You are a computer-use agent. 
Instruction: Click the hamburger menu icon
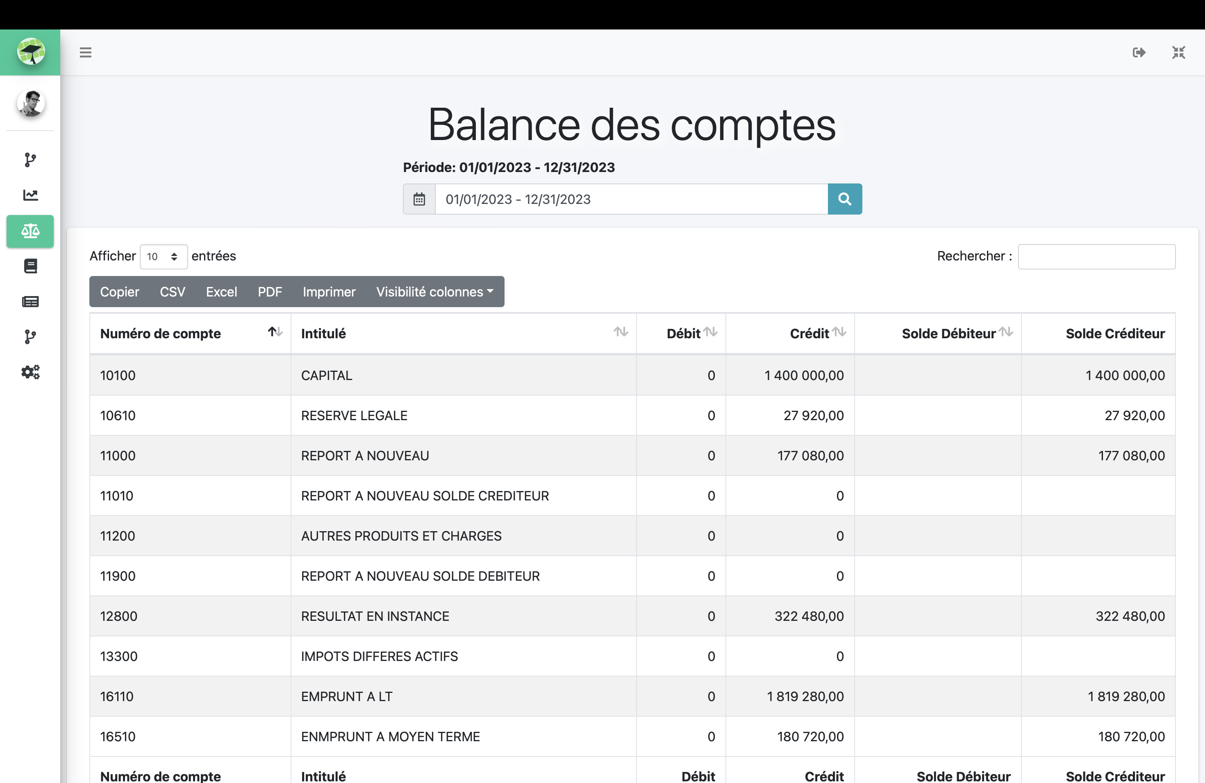coord(86,52)
